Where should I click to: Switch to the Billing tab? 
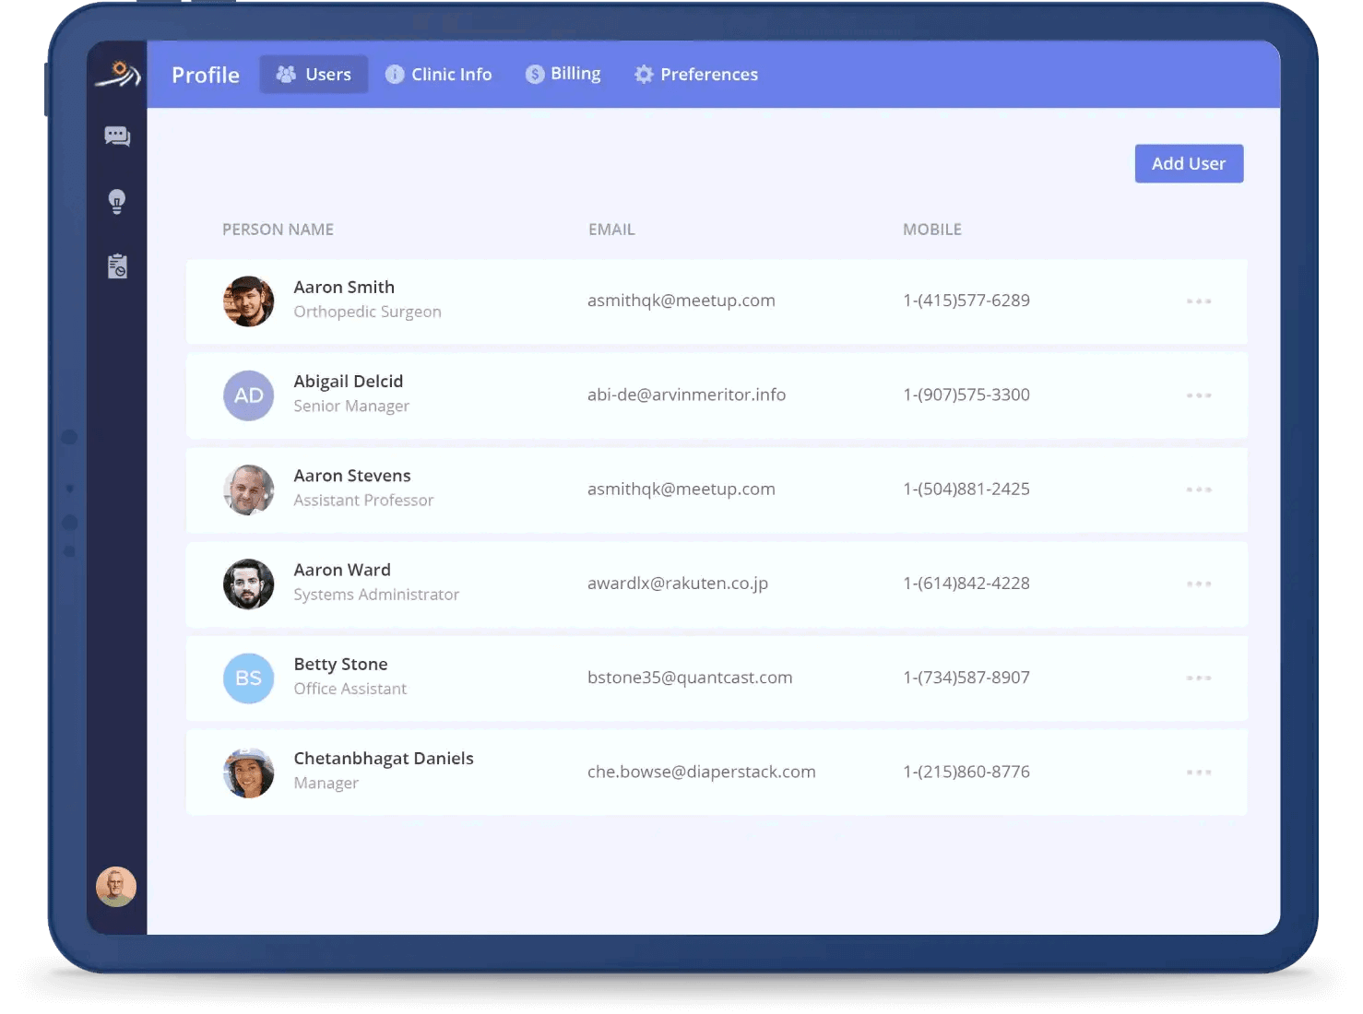(563, 74)
